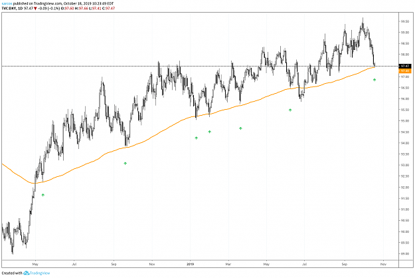Screen dimensions: 415x278
Task: Click the 90.50 price axis label
Action: click(x=404, y=221)
